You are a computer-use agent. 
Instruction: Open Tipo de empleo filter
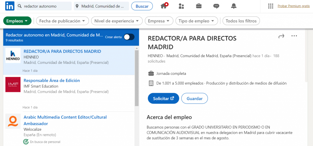click(x=197, y=21)
